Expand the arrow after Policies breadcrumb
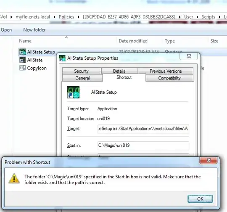227x212 pixels. click(x=79, y=17)
